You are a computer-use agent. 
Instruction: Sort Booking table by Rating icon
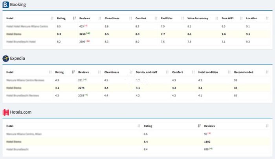[x=74, y=18]
